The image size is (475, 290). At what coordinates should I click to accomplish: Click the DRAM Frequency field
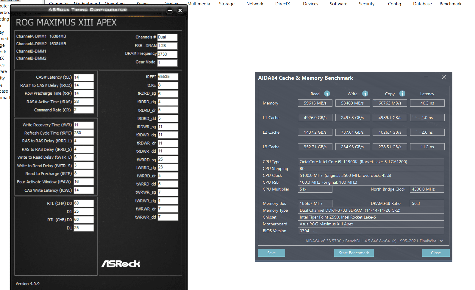[167, 54]
